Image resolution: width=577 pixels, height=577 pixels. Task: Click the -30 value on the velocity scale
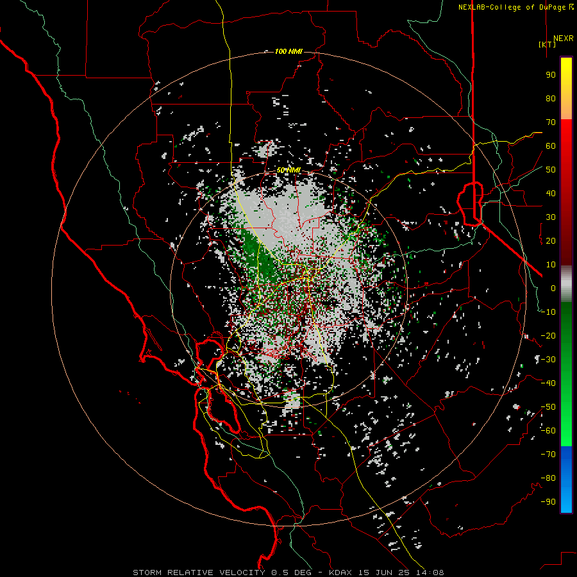click(x=548, y=360)
